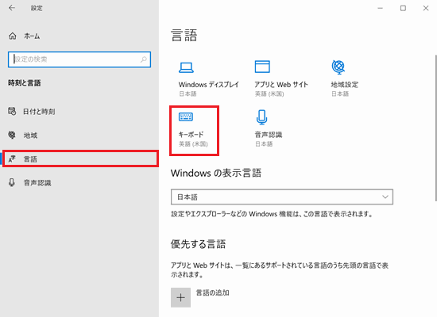This screenshot has width=437, height=317.
Task: Open 音声認識 in the sidebar
Action: tap(37, 183)
